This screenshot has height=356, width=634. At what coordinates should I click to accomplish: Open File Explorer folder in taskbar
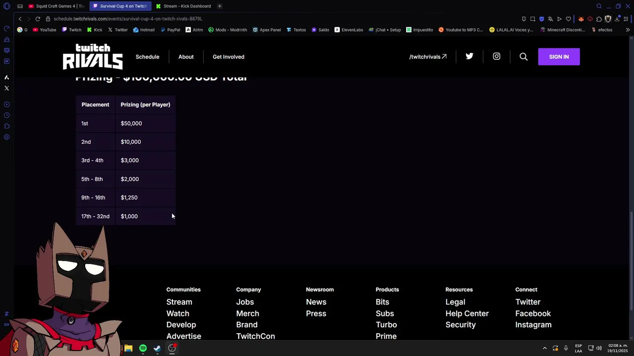[x=128, y=349]
